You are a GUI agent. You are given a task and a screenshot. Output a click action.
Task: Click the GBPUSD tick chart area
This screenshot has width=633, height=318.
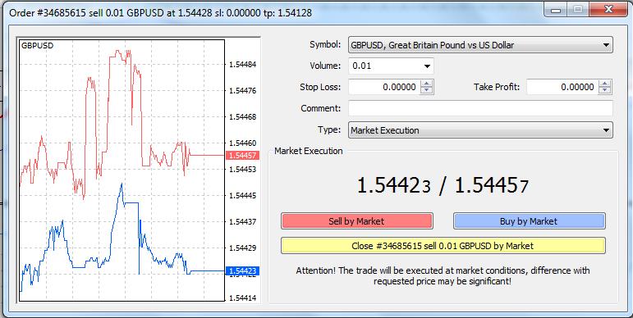pos(122,170)
